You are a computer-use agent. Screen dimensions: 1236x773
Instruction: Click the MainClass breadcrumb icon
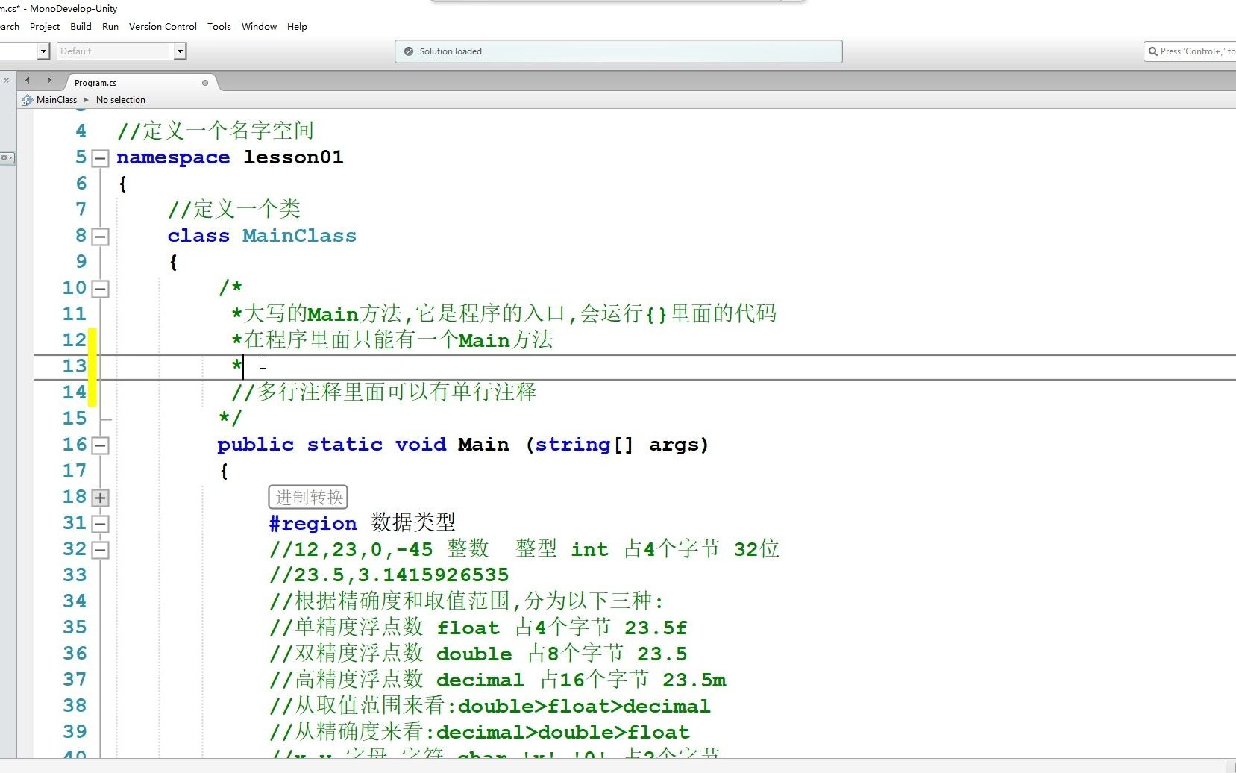(x=27, y=100)
